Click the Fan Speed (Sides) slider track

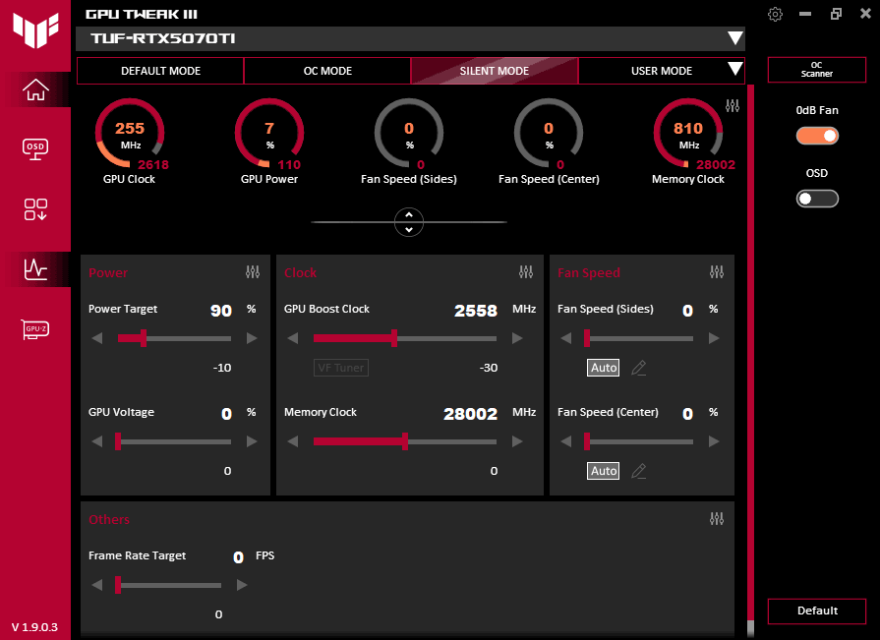point(640,339)
